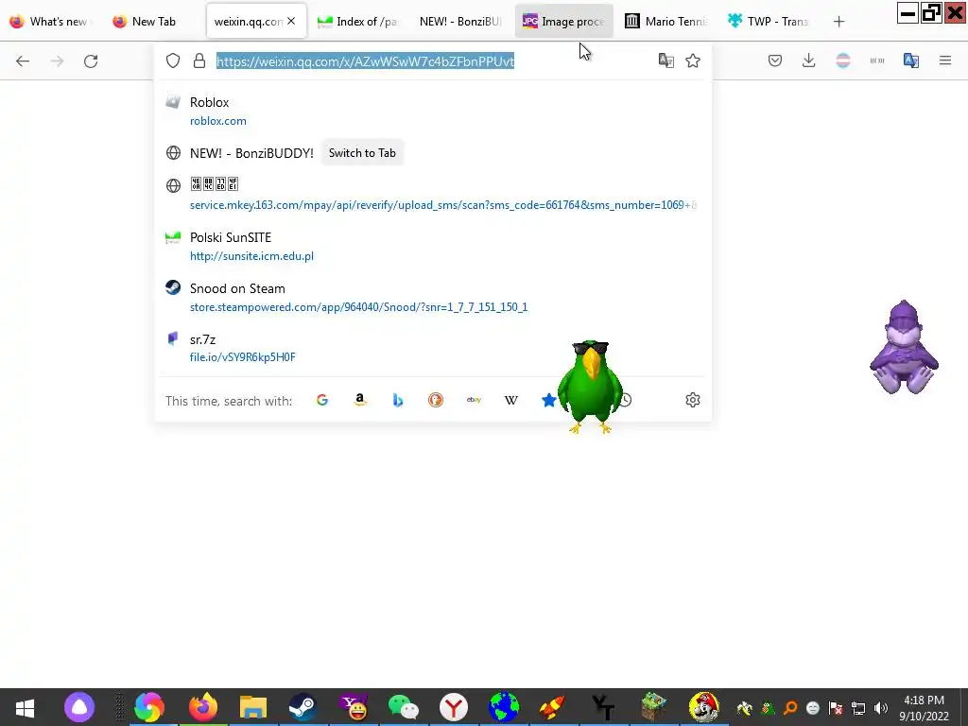Click the striped circle extension icon
The image size is (968, 726).
click(842, 60)
